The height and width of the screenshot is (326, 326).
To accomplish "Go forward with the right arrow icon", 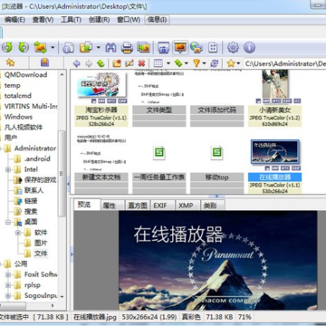I will [x=89, y=63].
